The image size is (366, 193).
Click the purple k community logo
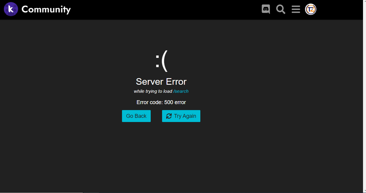[11, 9]
